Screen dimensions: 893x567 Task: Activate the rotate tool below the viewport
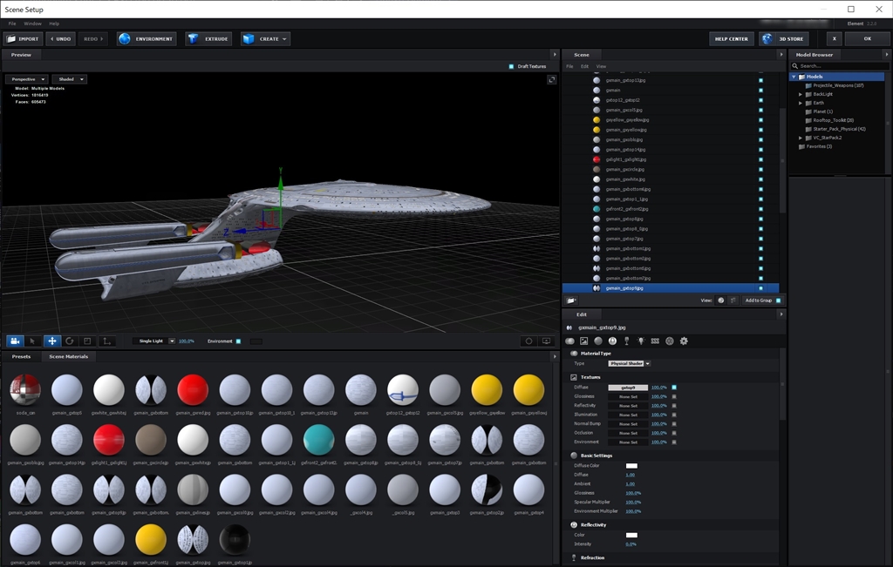pyautogui.click(x=70, y=341)
